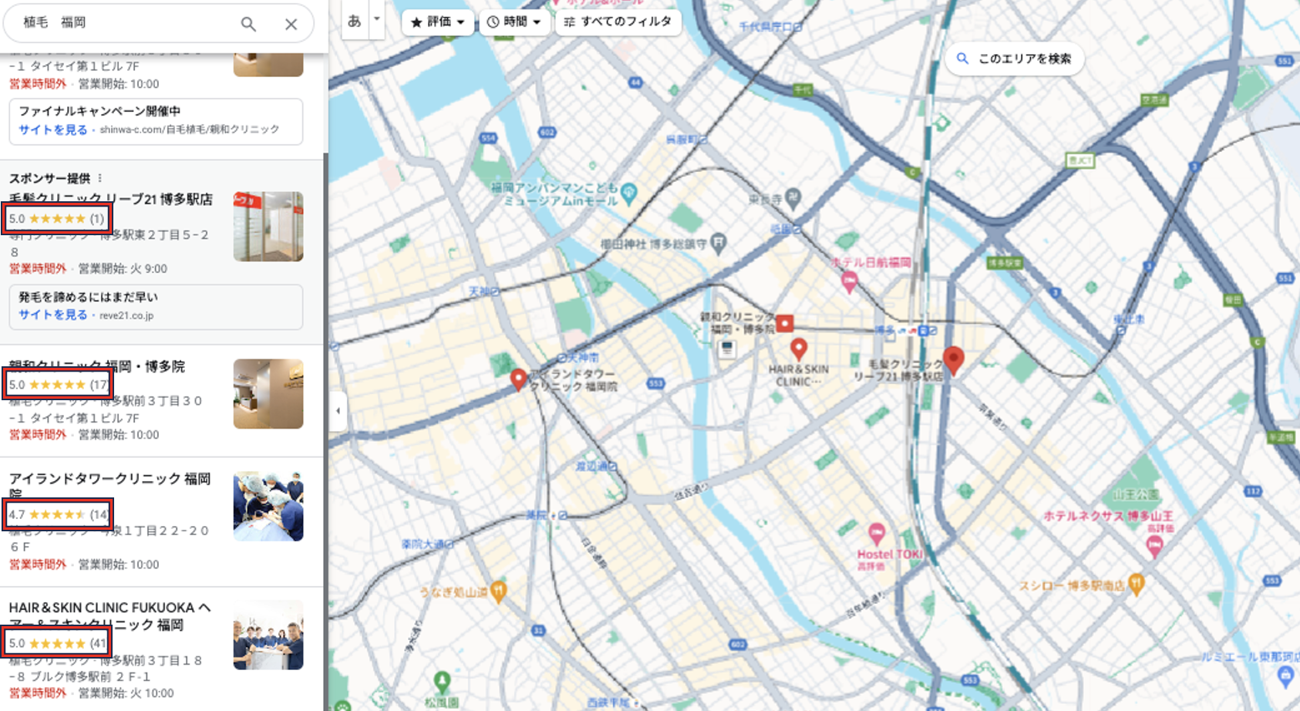Screen dimensions: 1300x711
Task: Select listing アイランドタワークリニック 福岡院
Action: click(109, 486)
